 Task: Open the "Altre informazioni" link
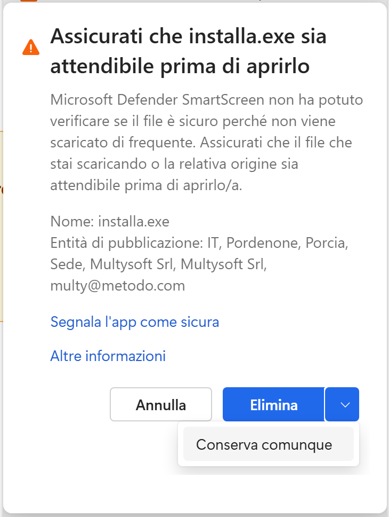pos(108,356)
